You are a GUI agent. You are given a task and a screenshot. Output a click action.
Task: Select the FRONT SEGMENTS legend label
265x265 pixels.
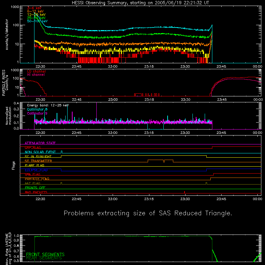tap(45, 254)
